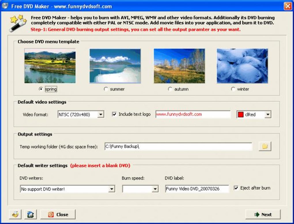Click the spring landscape thumbnail
This screenshot has width=294, height=224.
[x=50, y=66]
